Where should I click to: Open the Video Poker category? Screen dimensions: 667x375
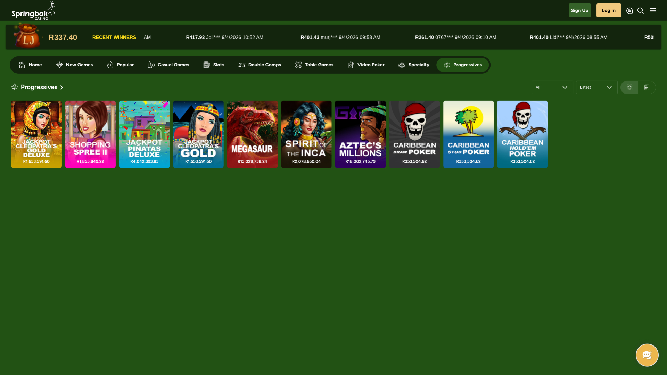(366, 65)
